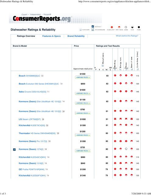Viewport: 151px width, 195px height.
Task: Open the KitchenAid KUDE60FV[WH] link
Action: tap(32, 175)
